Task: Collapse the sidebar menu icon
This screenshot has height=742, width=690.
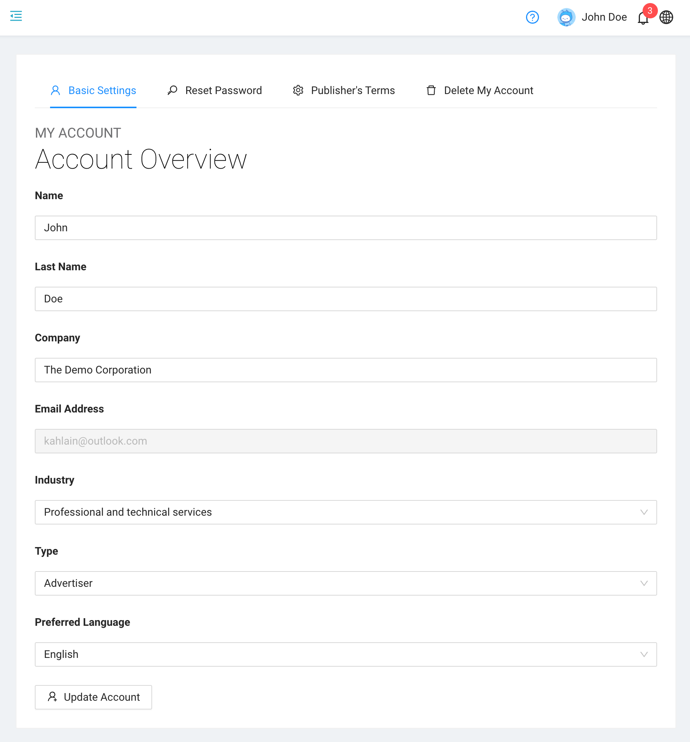Action: click(x=16, y=16)
